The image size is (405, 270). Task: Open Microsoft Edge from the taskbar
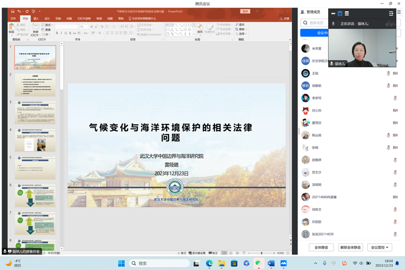pyautogui.click(x=209, y=263)
